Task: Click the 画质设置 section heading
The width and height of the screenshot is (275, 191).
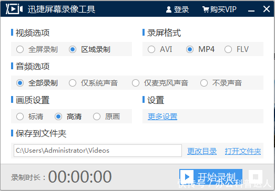Action: [33, 100]
